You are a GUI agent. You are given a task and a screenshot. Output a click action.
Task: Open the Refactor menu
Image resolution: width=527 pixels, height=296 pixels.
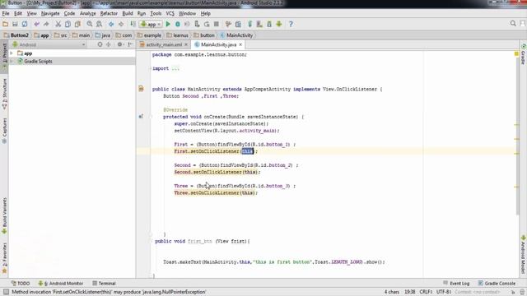pyautogui.click(x=109, y=13)
